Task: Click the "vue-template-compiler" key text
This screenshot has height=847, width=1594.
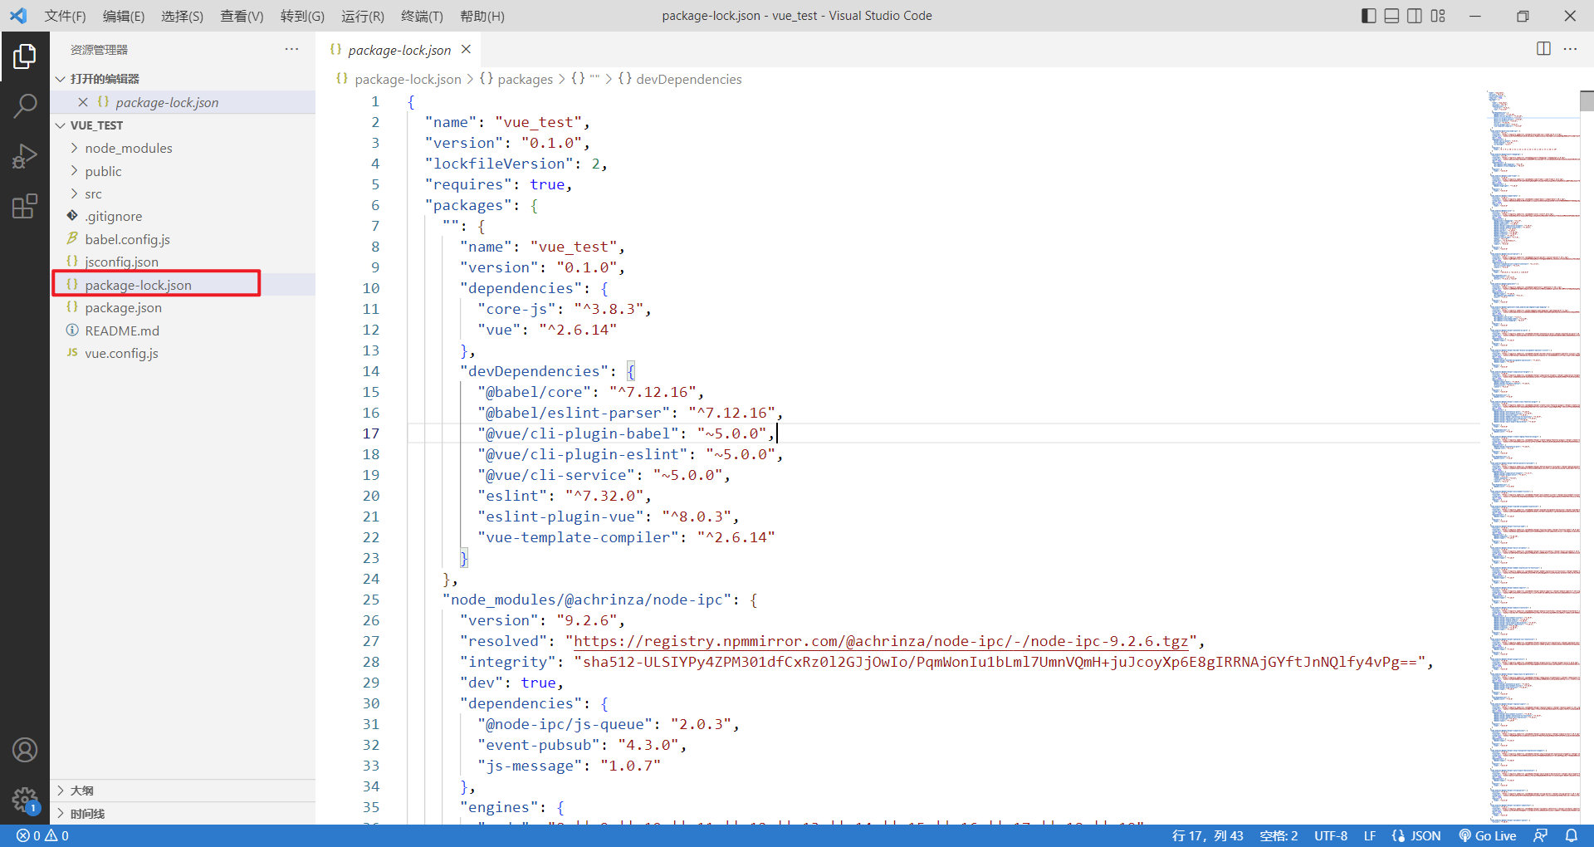Action: click(x=578, y=537)
